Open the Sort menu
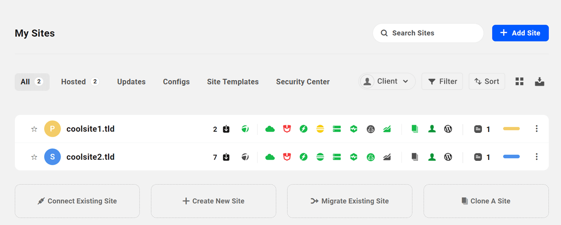 (x=487, y=82)
